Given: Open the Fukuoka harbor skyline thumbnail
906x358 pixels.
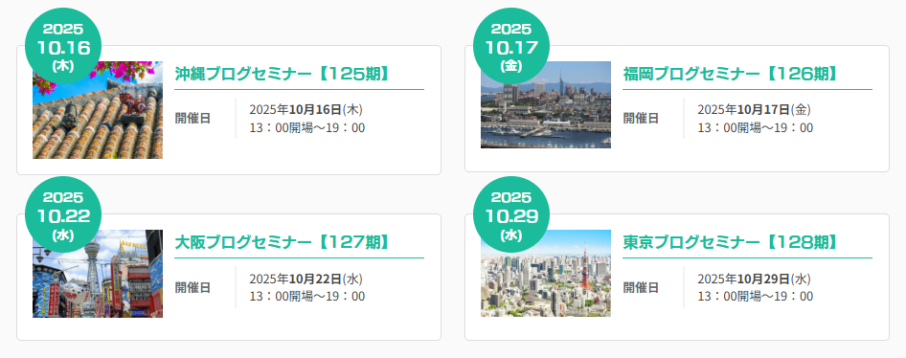Looking at the screenshot, I should (x=546, y=104).
